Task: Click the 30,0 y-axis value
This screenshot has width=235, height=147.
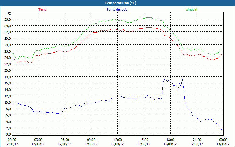Action: 8,39
